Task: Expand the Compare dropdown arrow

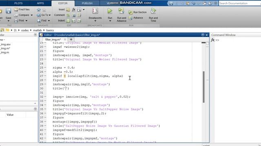Action: 32,15
